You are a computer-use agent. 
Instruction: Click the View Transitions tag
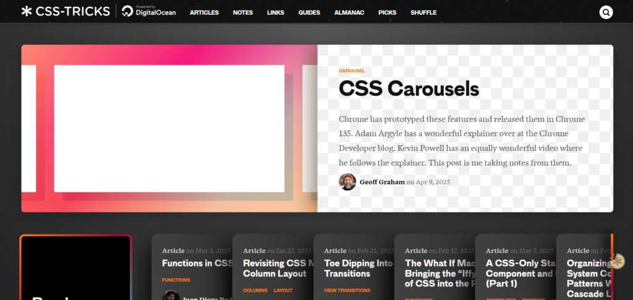pos(347,290)
